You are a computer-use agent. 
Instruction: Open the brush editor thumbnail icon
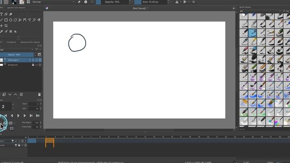(22, 2)
